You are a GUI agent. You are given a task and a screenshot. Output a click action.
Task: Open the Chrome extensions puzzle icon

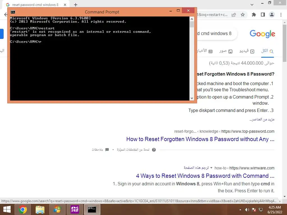point(254,15)
